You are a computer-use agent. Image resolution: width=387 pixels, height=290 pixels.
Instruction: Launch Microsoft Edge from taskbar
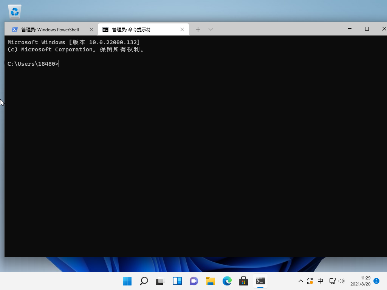point(227,281)
